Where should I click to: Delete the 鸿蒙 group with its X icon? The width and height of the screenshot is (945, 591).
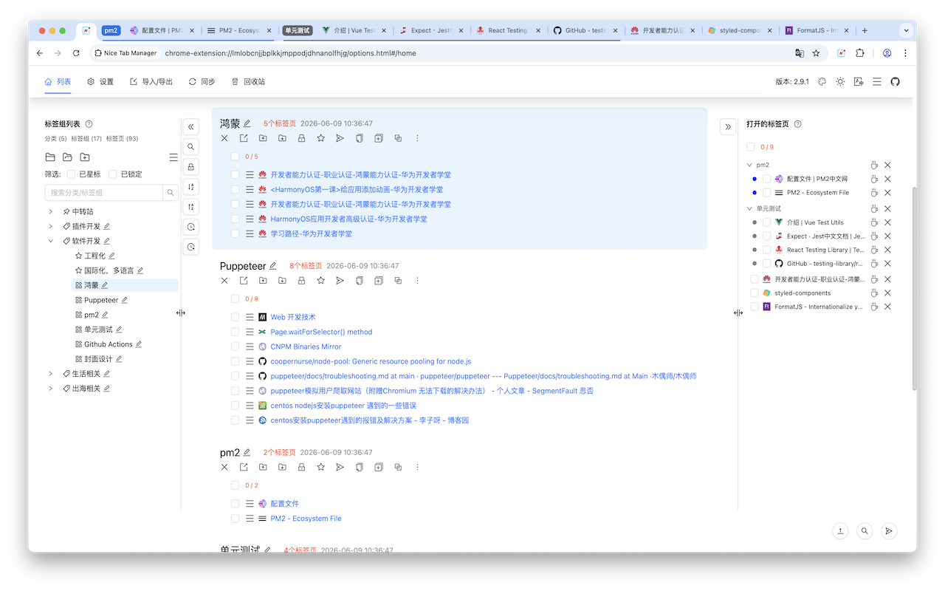click(x=224, y=138)
